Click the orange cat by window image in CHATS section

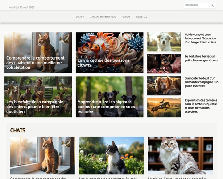(43, 155)
